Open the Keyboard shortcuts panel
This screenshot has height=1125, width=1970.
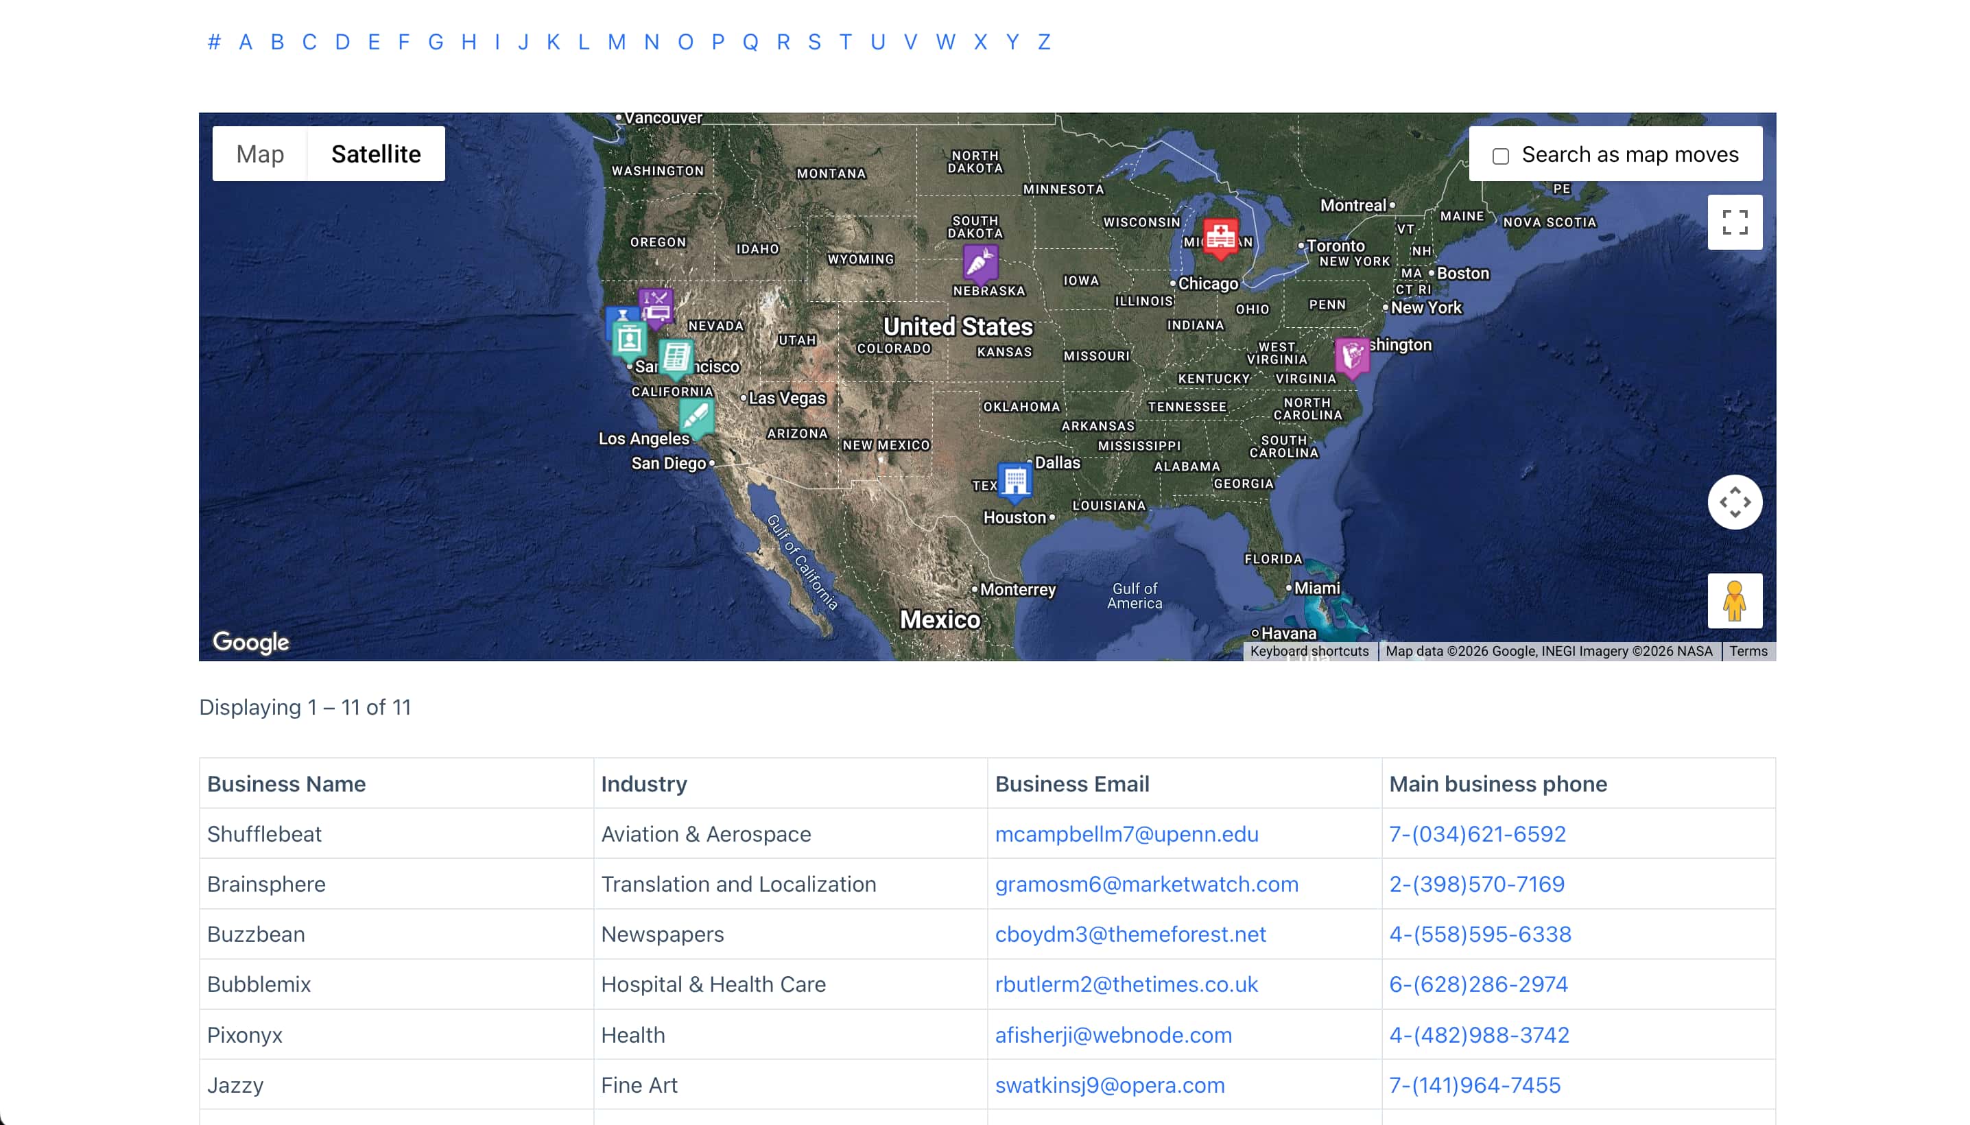coord(1309,650)
